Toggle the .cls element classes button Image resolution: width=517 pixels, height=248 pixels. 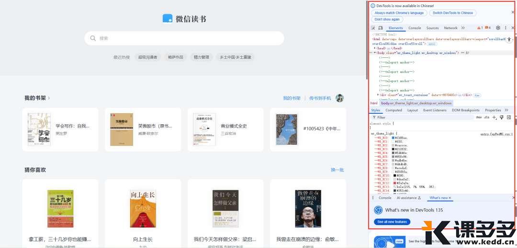pyautogui.click(x=487, y=118)
